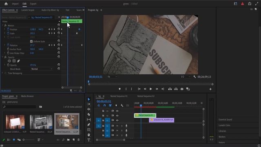Toggle Linked Selection in the Timeline

pyautogui.click(x=110, y=105)
